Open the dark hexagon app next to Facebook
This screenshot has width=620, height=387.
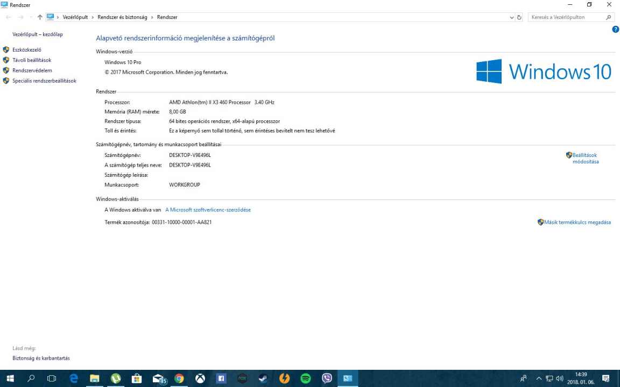[242, 379]
